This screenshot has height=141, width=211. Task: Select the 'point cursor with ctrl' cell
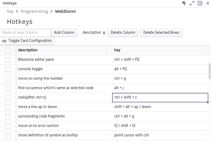[160, 135]
